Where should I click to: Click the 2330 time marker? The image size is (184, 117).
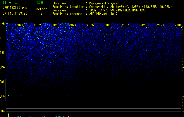[178, 25]
